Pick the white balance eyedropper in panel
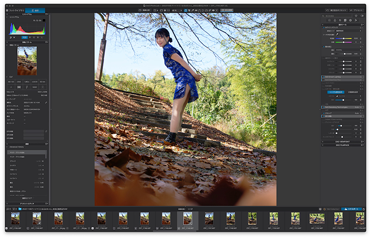Screen dimensions: 371x238 point(337,35)
